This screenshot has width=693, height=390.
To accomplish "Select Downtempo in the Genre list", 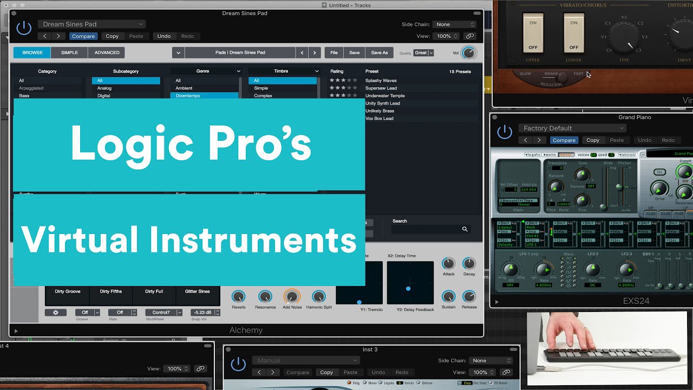I will [x=204, y=95].
